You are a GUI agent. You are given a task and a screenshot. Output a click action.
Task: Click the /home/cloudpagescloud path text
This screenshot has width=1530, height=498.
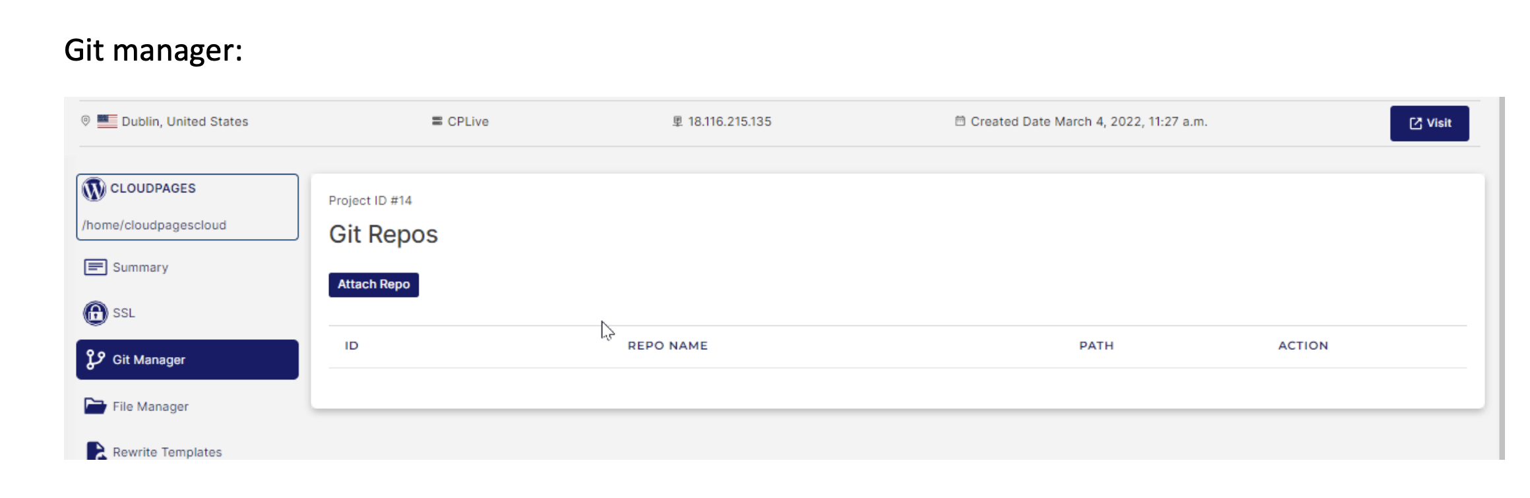coord(154,225)
